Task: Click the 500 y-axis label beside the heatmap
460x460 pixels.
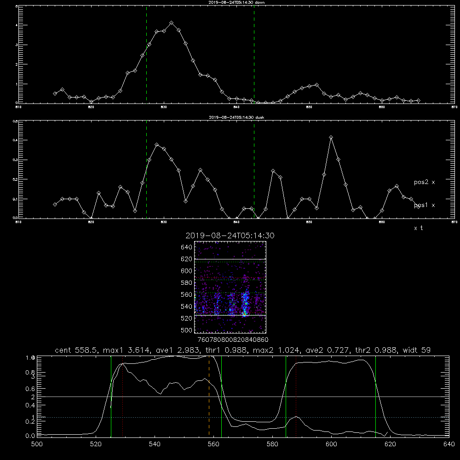Action: (186, 330)
